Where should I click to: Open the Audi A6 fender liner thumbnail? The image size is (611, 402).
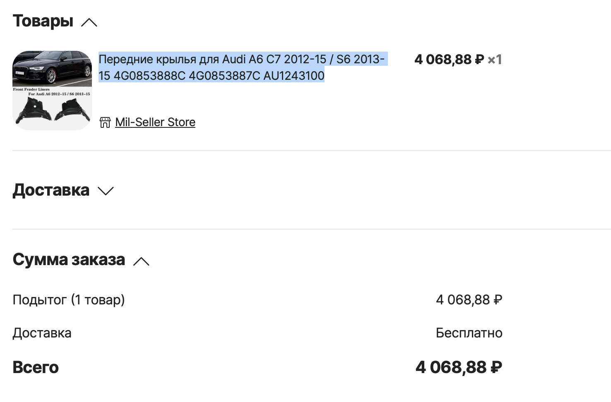click(52, 91)
